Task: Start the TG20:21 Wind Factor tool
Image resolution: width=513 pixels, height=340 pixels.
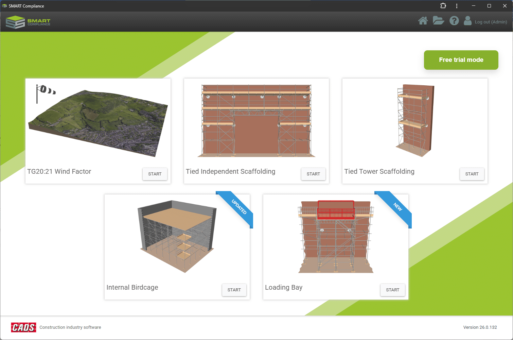Action: coord(155,174)
